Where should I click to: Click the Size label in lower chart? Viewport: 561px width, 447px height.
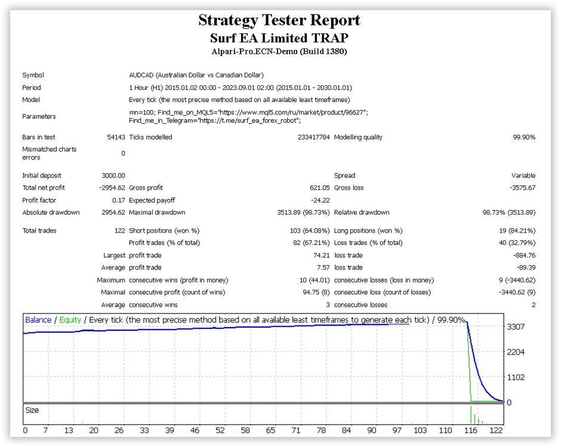pos(32,410)
